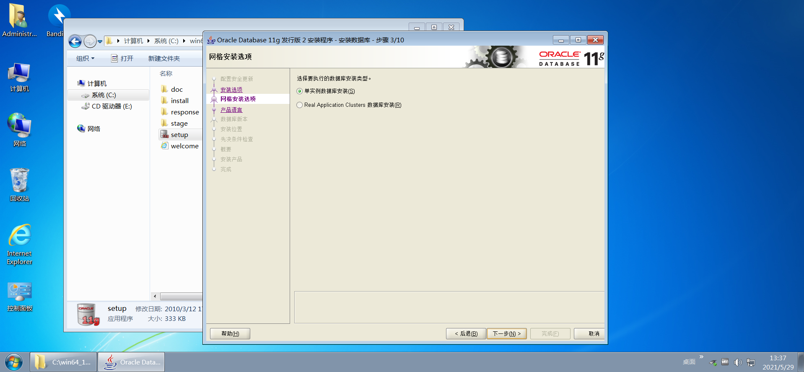
Task: Open 回收站 recycle bin icon
Action: point(19,185)
